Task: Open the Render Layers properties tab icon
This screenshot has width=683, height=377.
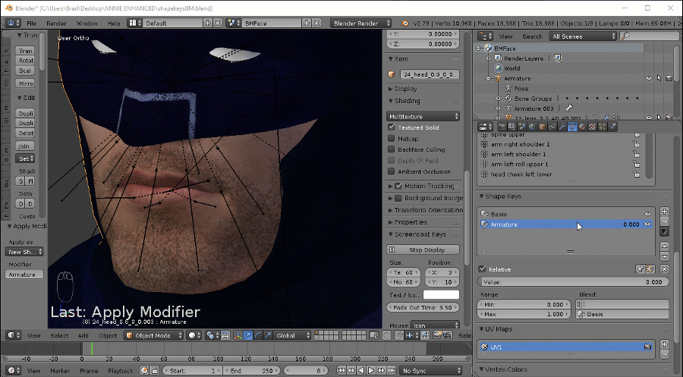Action: tap(511, 127)
